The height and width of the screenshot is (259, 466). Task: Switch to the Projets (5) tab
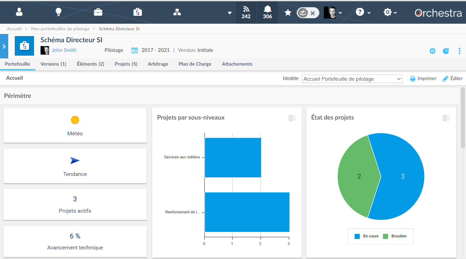click(126, 64)
